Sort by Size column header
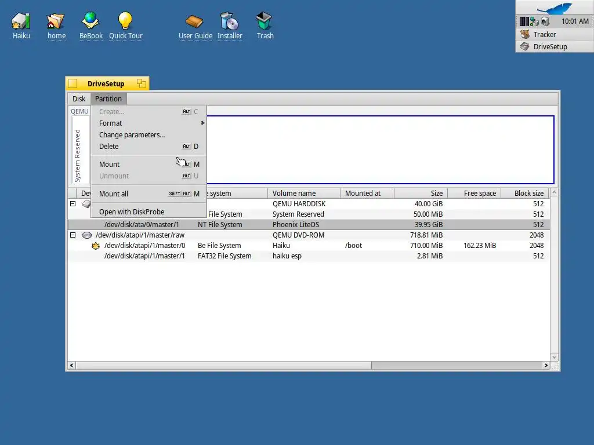594x445 pixels. tap(421, 194)
